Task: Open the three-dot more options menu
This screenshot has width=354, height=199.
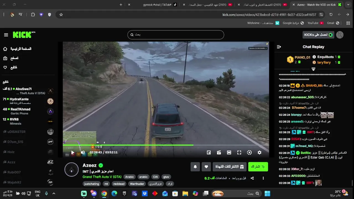Action: click(263, 178)
